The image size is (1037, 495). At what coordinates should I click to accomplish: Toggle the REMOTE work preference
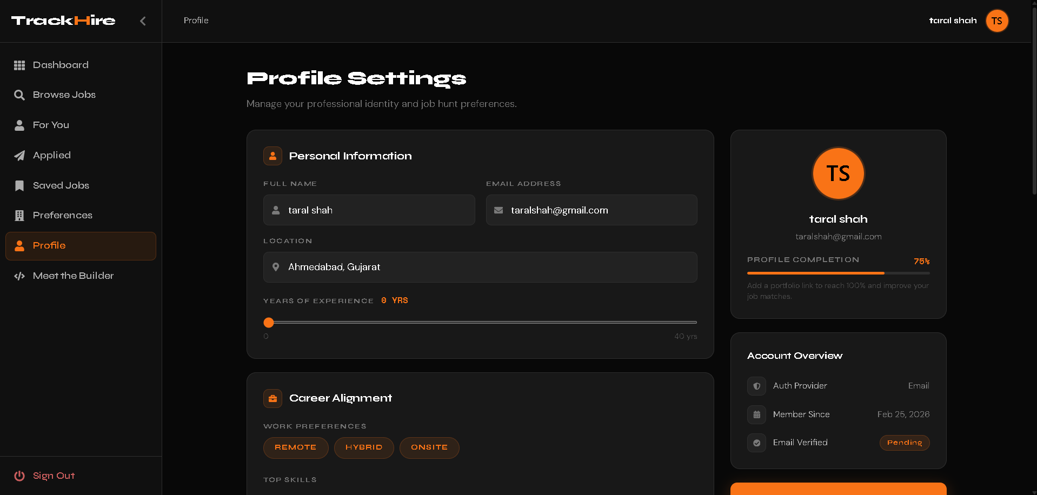pyautogui.click(x=296, y=448)
